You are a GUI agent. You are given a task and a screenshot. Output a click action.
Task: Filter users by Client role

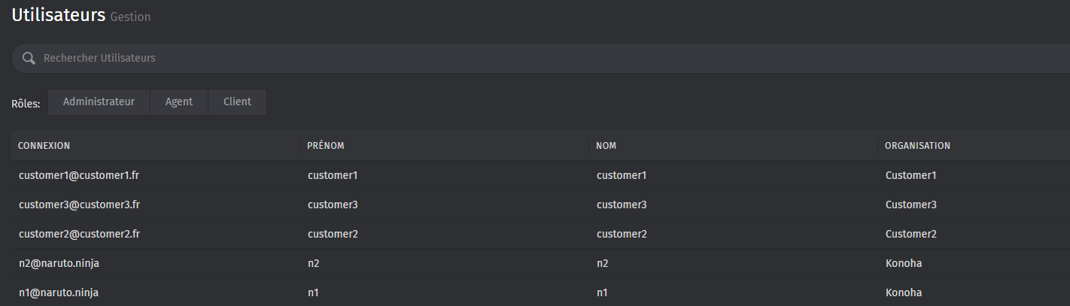click(x=237, y=102)
